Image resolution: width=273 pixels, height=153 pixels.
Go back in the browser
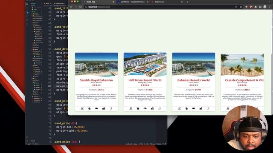click(x=71, y=7)
